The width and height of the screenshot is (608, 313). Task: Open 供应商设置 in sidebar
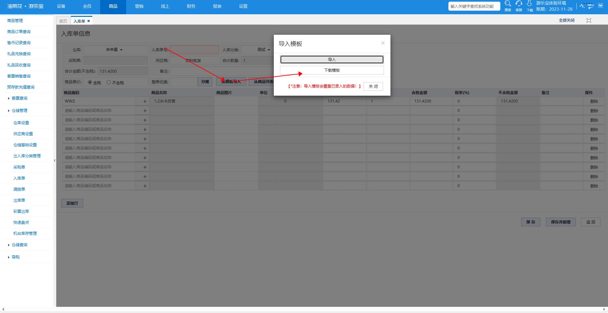click(23, 134)
